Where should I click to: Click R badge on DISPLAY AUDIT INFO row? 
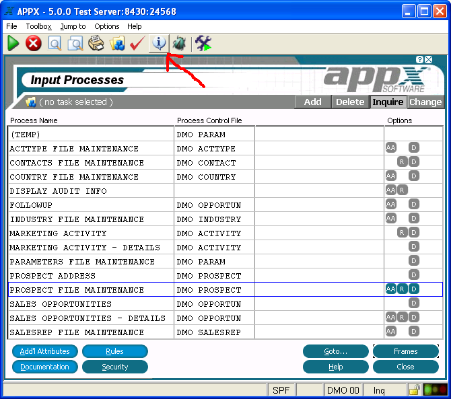pyautogui.click(x=402, y=190)
